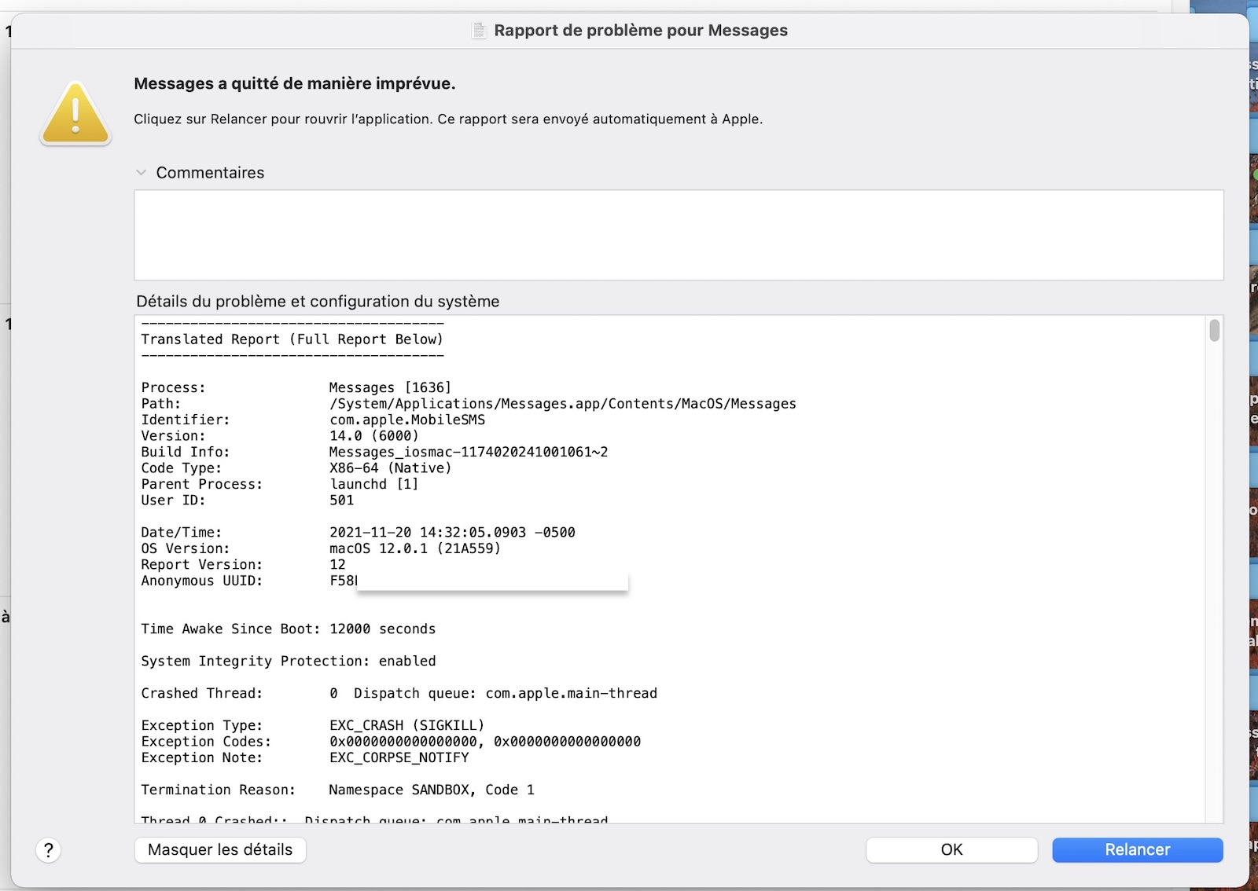
Task: Click version value '14.0 (6000)'
Action: [374, 436]
